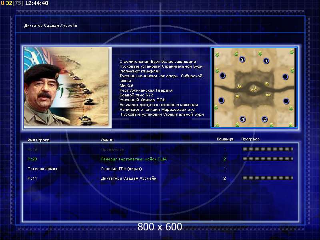The height and width of the screenshot is (240, 320).
Task: Click the unnumbered start marker below position 1
Action: tap(285, 77)
